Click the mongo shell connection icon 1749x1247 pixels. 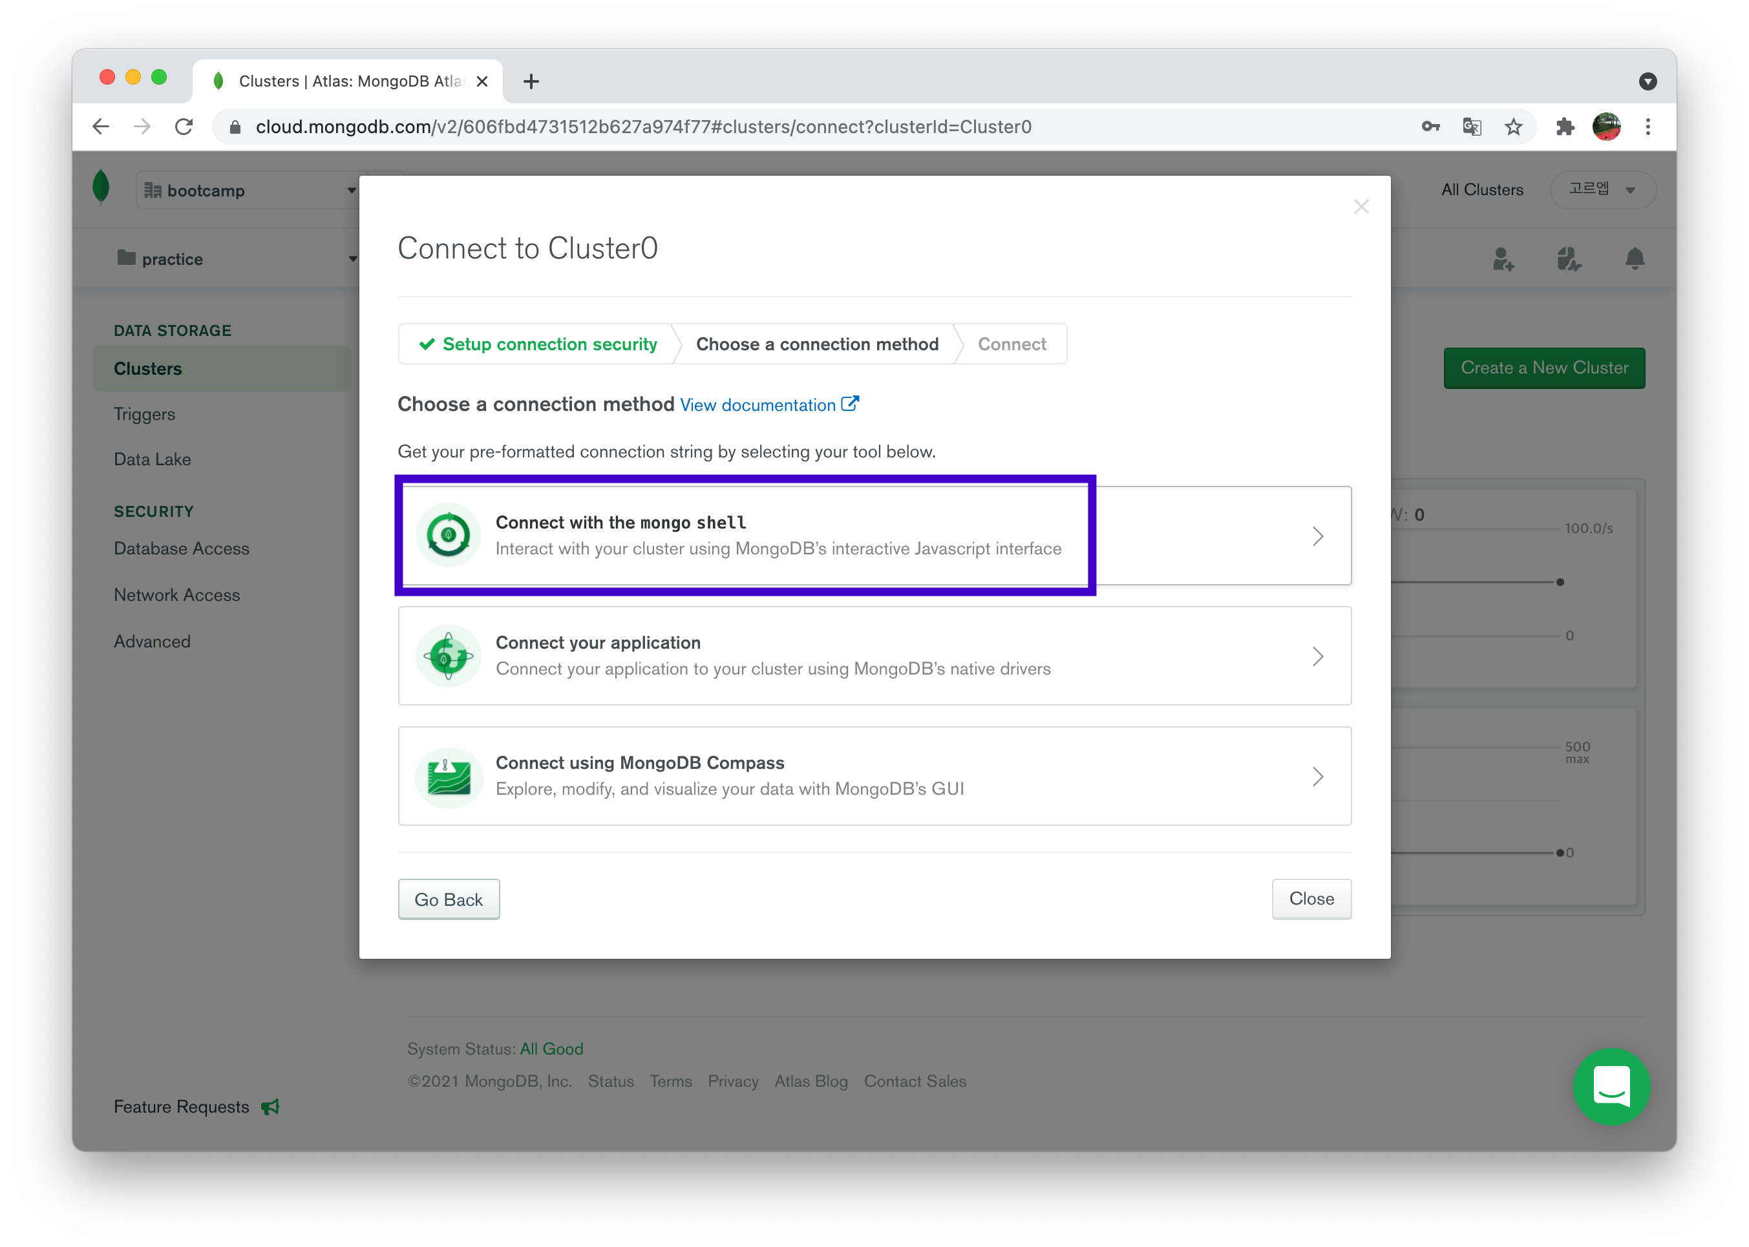tap(449, 535)
